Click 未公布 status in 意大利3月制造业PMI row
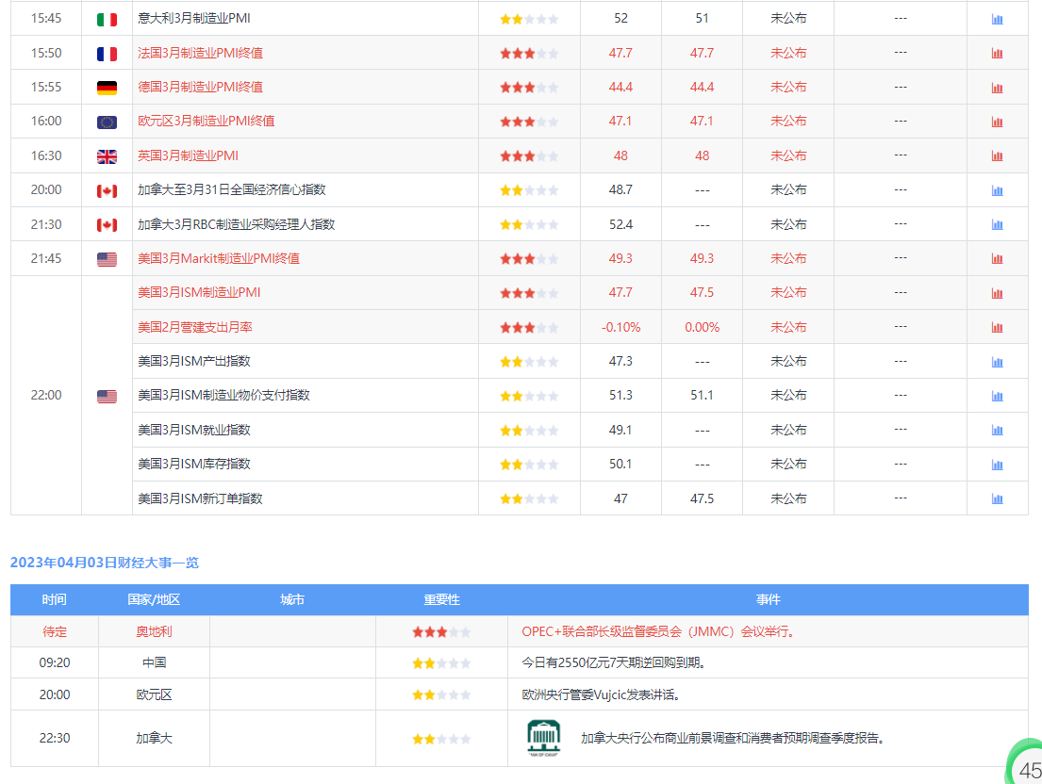 coord(788,19)
